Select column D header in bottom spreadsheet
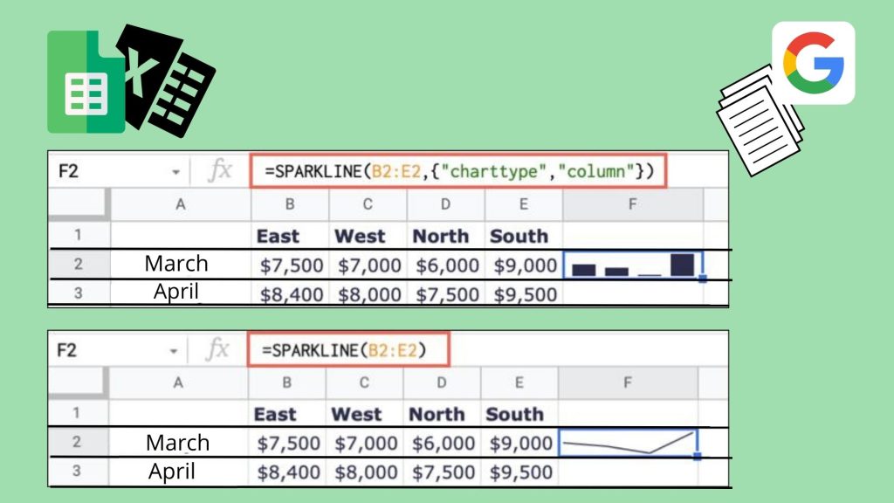 (x=442, y=382)
